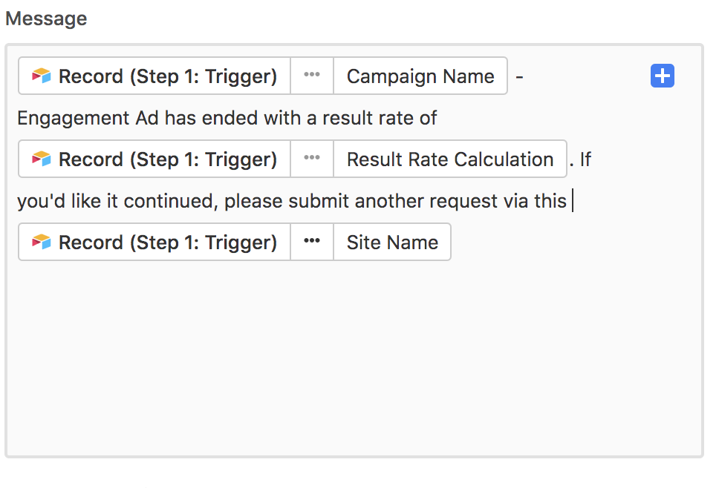The width and height of the screenshot is (719, 488).
Task: Open ellipsis path in Campaign Name token
Action: [x=312, y=76]
